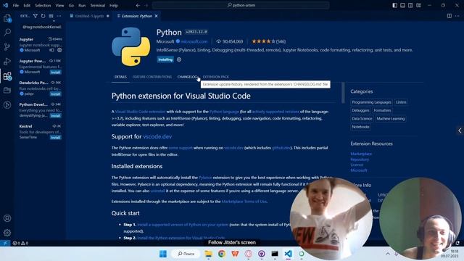
Task: Open the Terminal menu
Action: click(x=98, y=5)
